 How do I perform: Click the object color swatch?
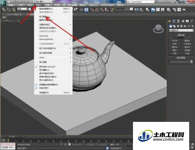pyautogui.click(x=191, y=62)
